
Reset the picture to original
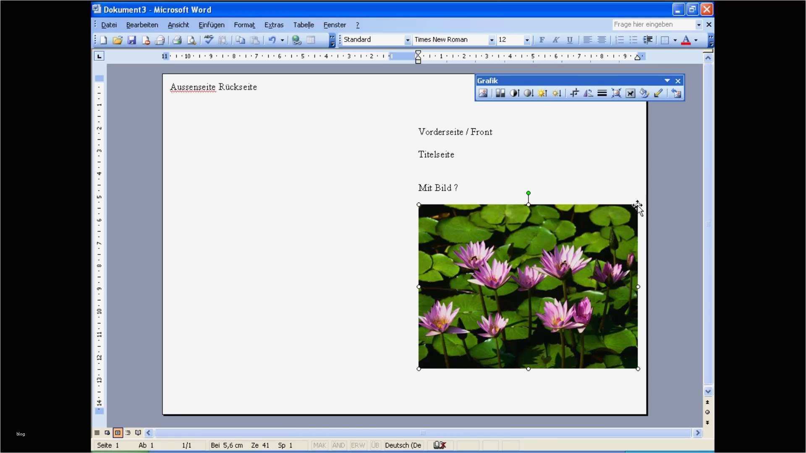tap(676, 93)
